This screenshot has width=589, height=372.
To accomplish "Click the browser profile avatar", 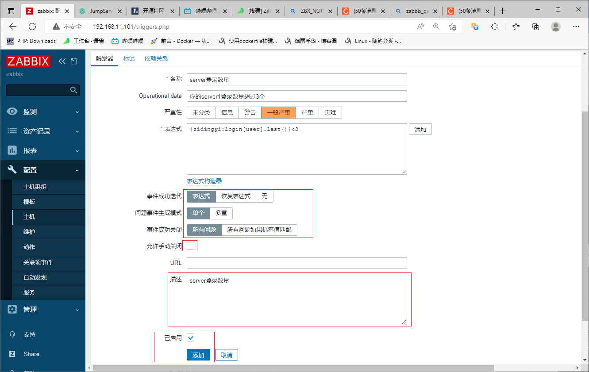I will point(556,27).
